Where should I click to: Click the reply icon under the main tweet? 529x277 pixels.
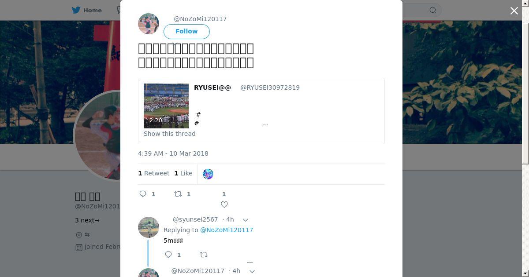tap(143, 194)
